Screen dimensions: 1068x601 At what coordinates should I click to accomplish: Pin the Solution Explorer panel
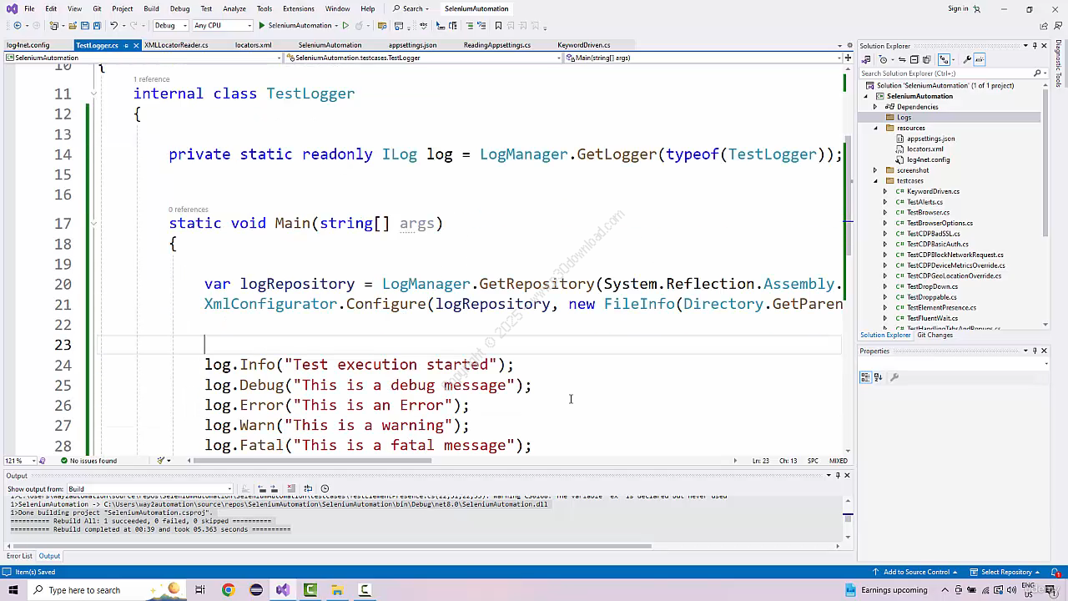click(1035, 46)
